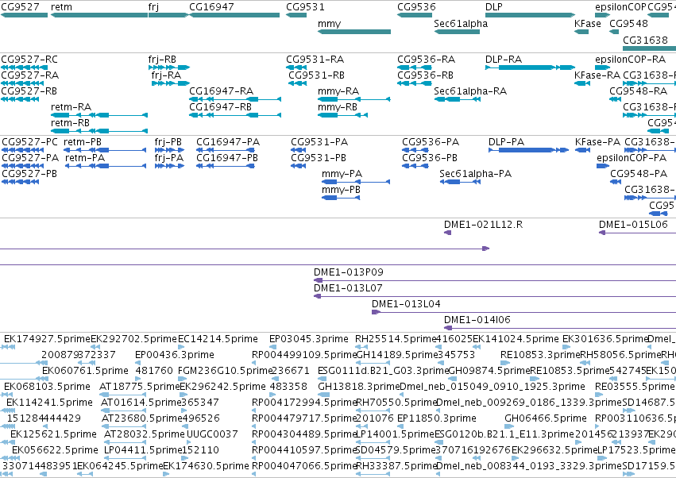
Task: Click the EK301636.5prime EST label
Action: click(x=605, y=339)
